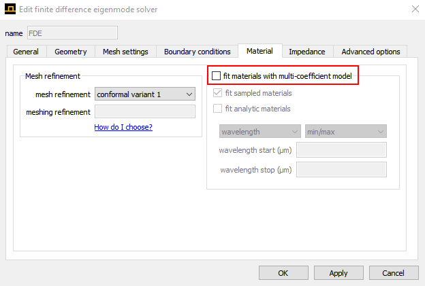Enable fit materials with multi-coefficient model

tap(217, 76)
